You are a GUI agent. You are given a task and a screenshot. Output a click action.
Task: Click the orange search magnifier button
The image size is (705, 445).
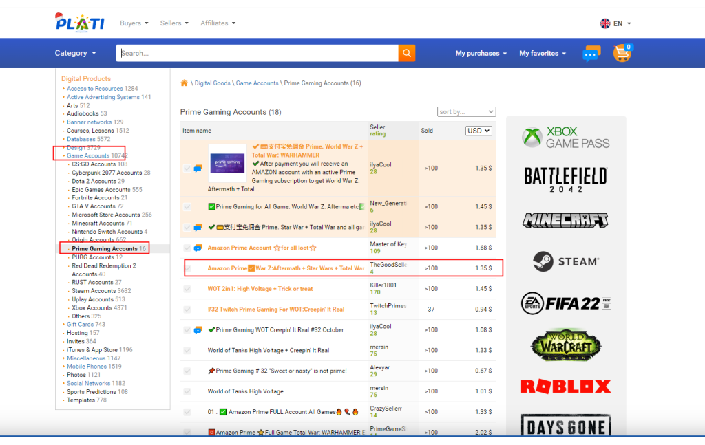click(x=407, y=53)
